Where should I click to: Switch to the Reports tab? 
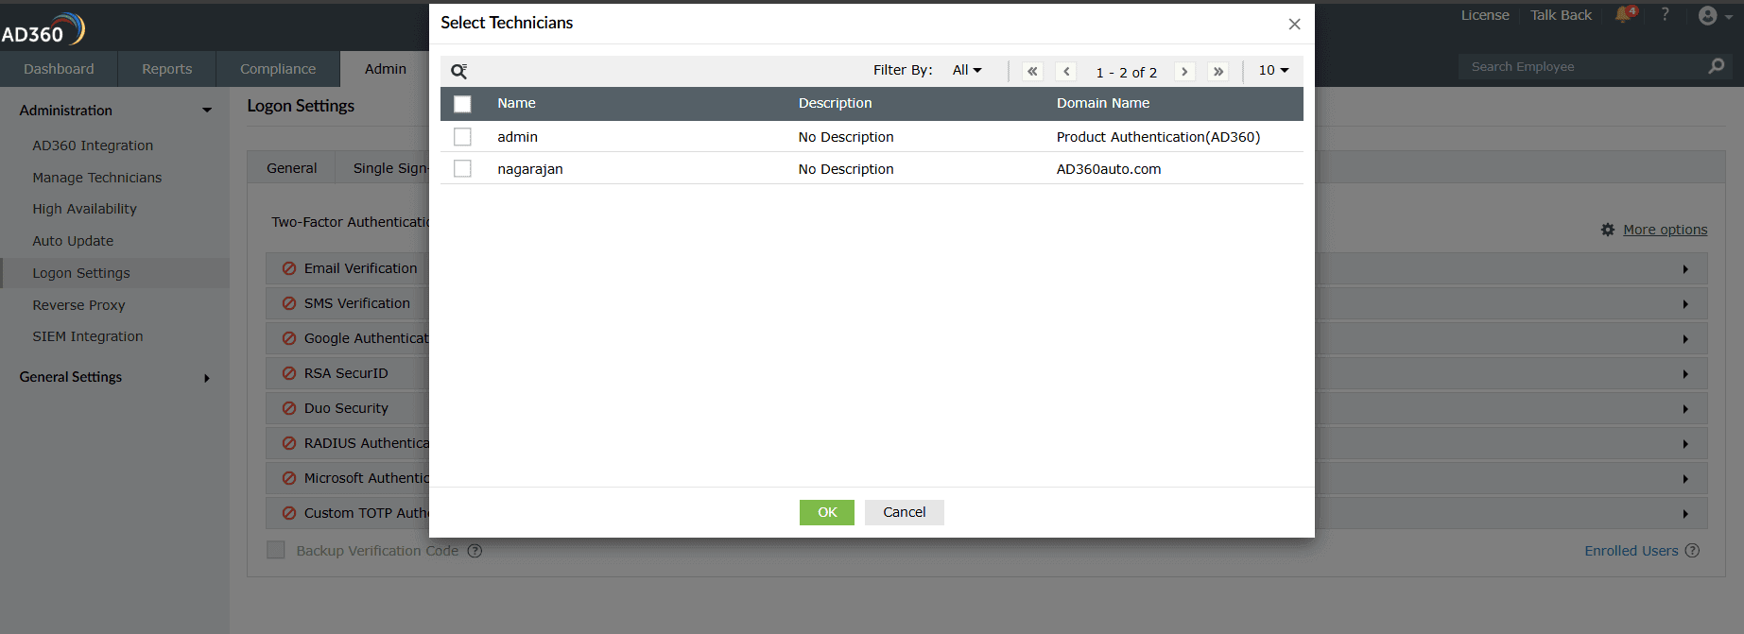(x=166, y=69)
